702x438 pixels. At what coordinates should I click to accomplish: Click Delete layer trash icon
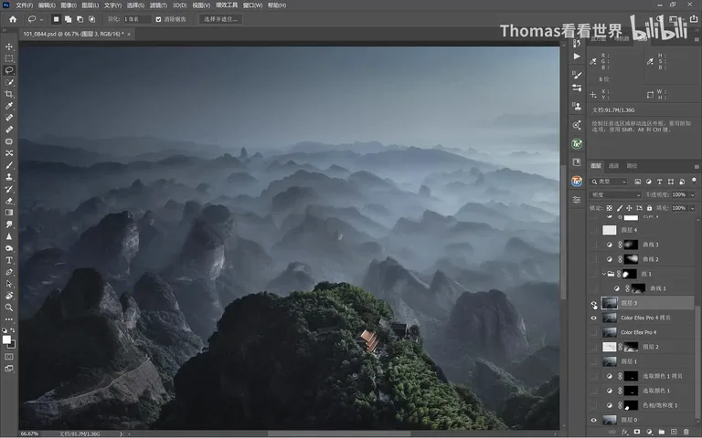point(686,432)
